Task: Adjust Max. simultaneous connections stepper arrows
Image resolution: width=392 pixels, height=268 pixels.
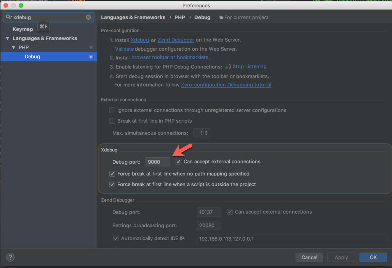Action: tap(206, 133)
